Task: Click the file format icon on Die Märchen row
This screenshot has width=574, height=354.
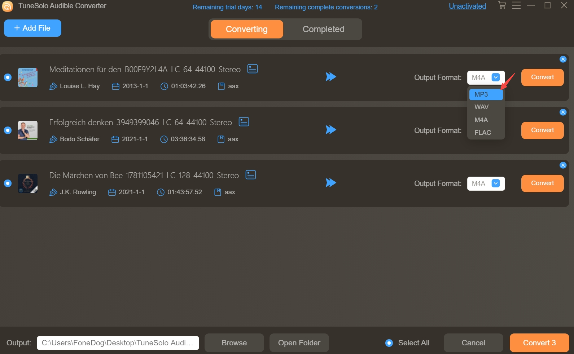Action: click(x=218, y=192)
